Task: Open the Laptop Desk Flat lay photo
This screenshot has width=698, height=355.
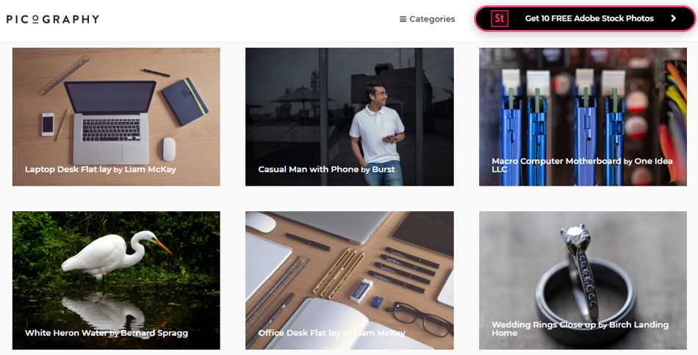Action: click(116, 117)
